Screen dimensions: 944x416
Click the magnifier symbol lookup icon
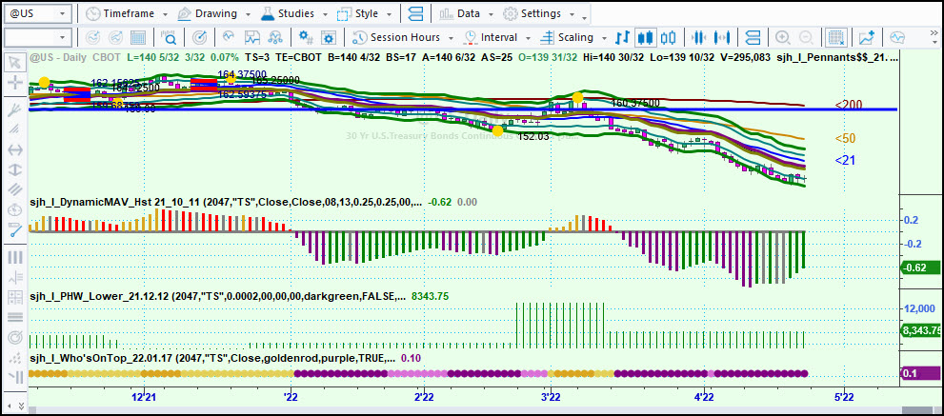(x=170, y=37)
